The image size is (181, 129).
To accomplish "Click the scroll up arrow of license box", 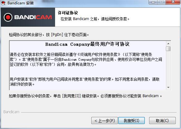I will coord(168,44).
